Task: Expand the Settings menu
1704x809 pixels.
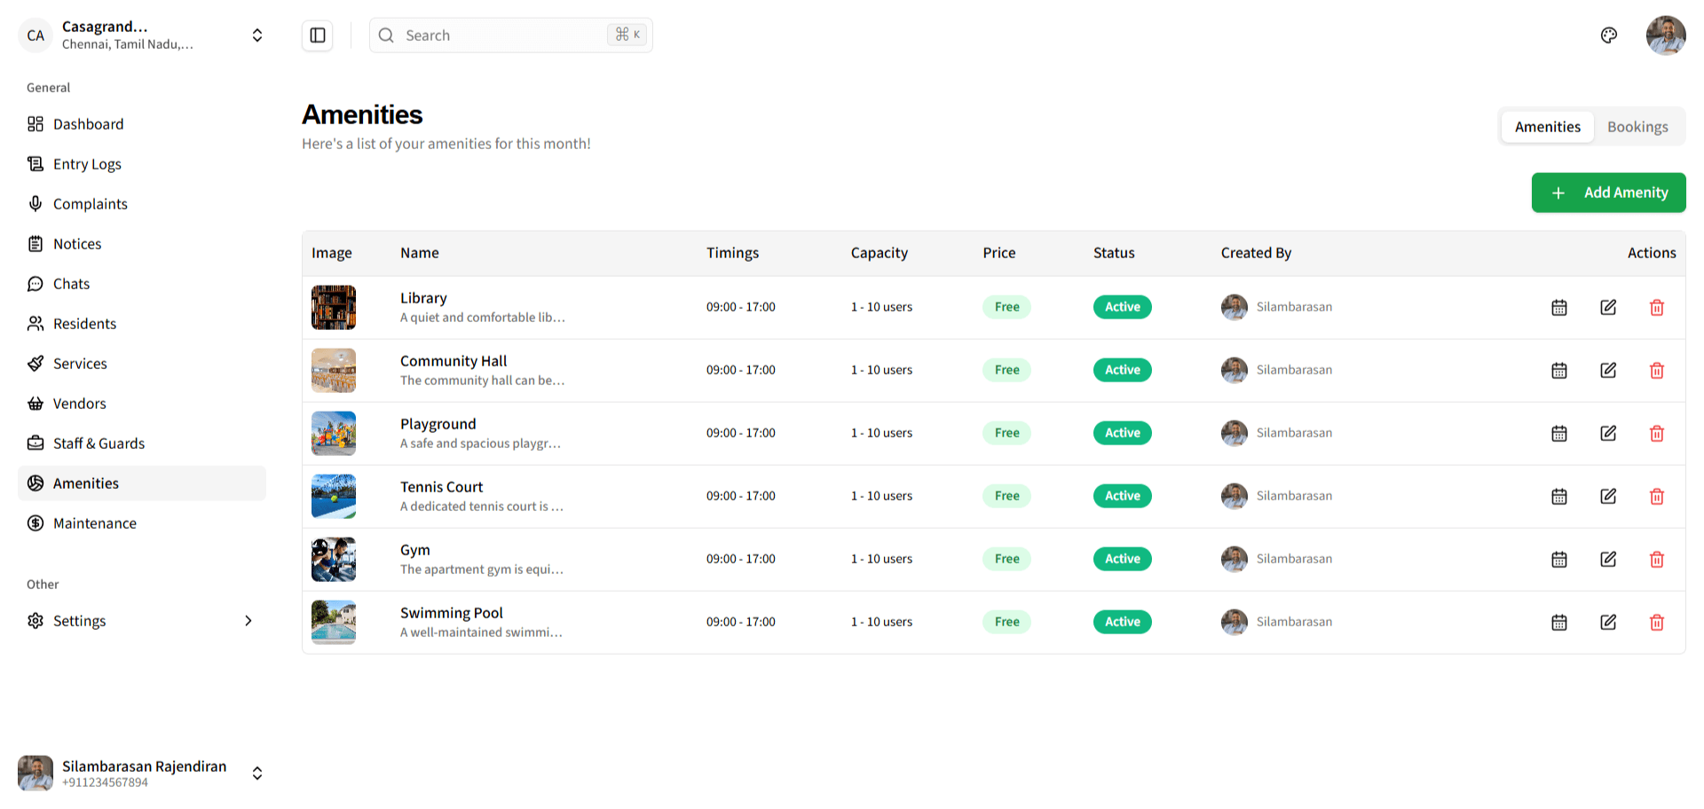Action: (x=79, y=621)
